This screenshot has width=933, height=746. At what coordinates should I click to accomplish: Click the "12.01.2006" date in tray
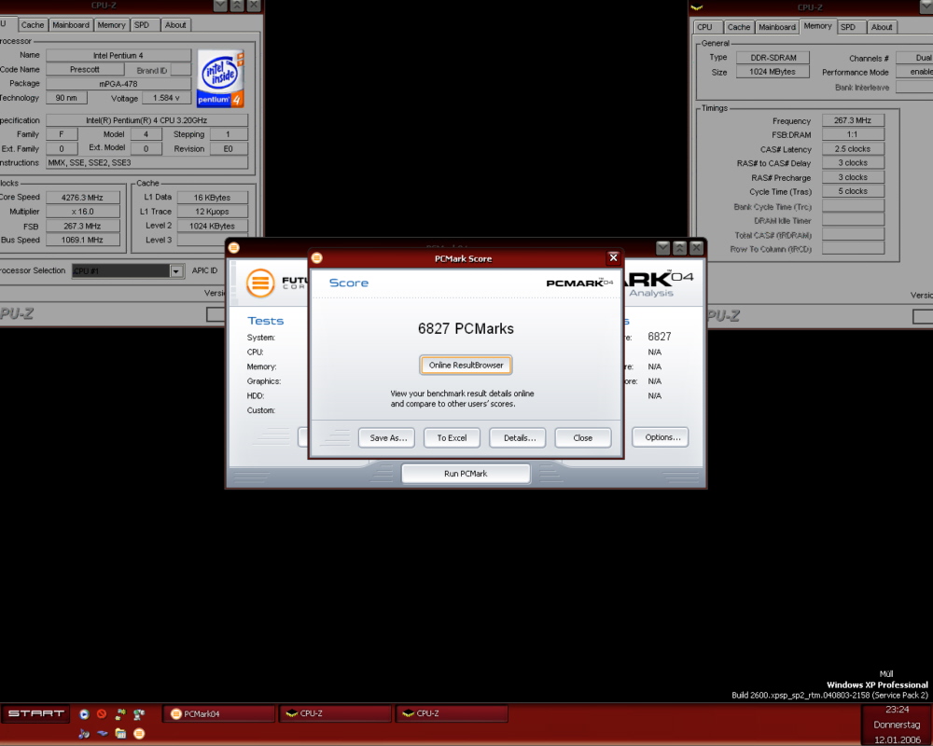pyautogui.click(x=898, y=740)
